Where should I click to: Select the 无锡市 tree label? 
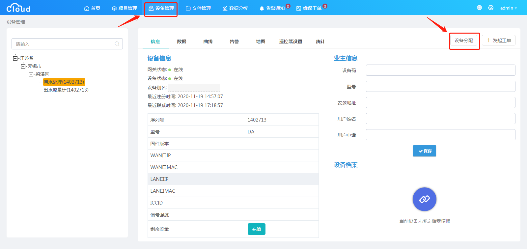[x=35, y=66]
